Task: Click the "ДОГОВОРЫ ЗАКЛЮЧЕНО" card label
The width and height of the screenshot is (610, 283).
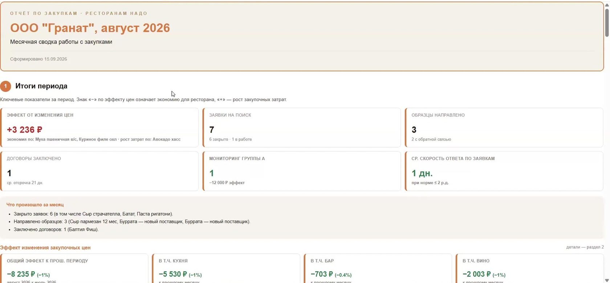Action: 34,159
